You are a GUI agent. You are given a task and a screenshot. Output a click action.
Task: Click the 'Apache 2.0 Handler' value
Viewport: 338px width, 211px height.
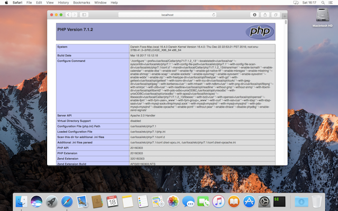143,116
